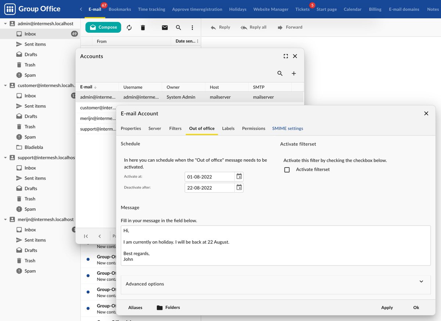Open calendar picker for Deactivate after
The image size is (441, 321).
(x=239, y=188)
